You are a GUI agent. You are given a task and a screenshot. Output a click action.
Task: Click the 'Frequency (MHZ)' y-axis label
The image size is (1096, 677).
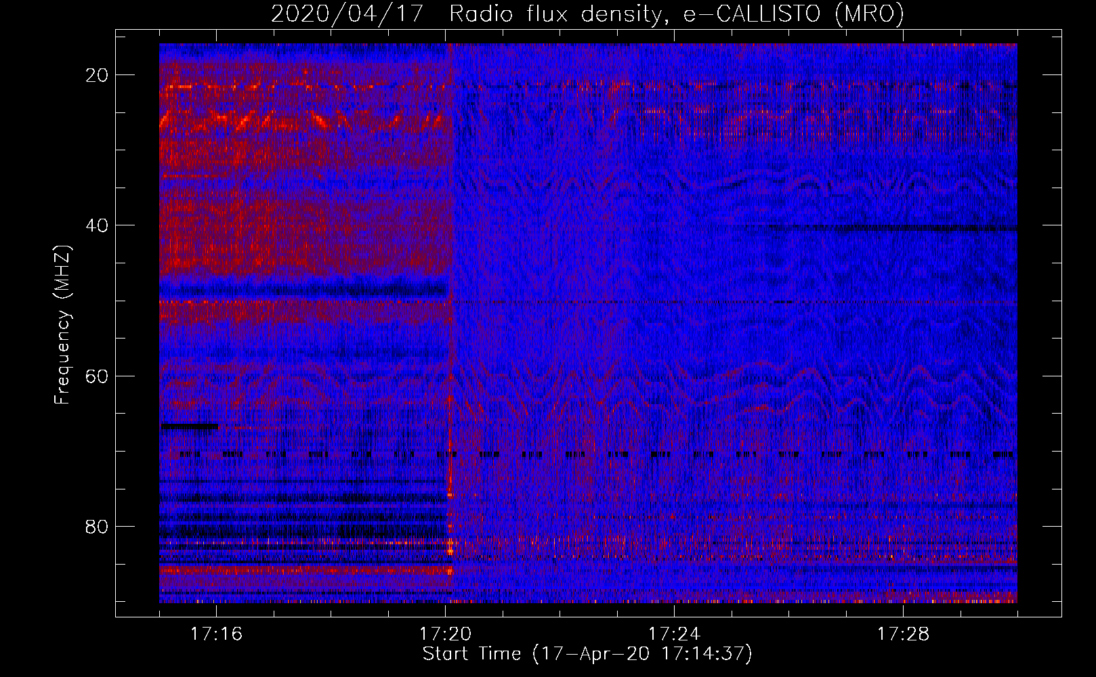click(x=62, y=325)
